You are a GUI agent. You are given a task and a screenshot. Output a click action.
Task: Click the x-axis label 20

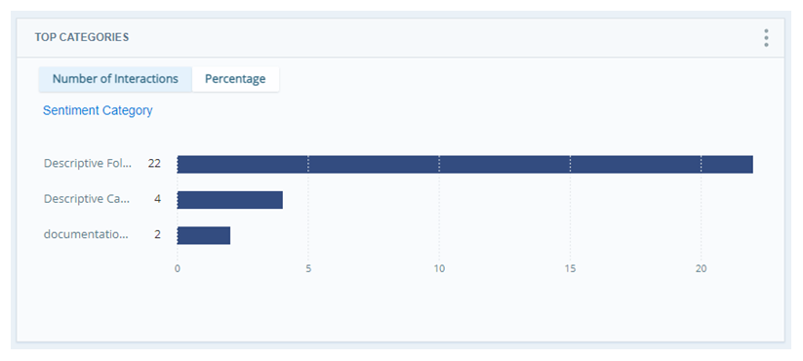click(702, 269)
